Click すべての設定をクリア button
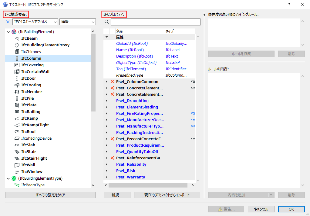 coord(50,195)
